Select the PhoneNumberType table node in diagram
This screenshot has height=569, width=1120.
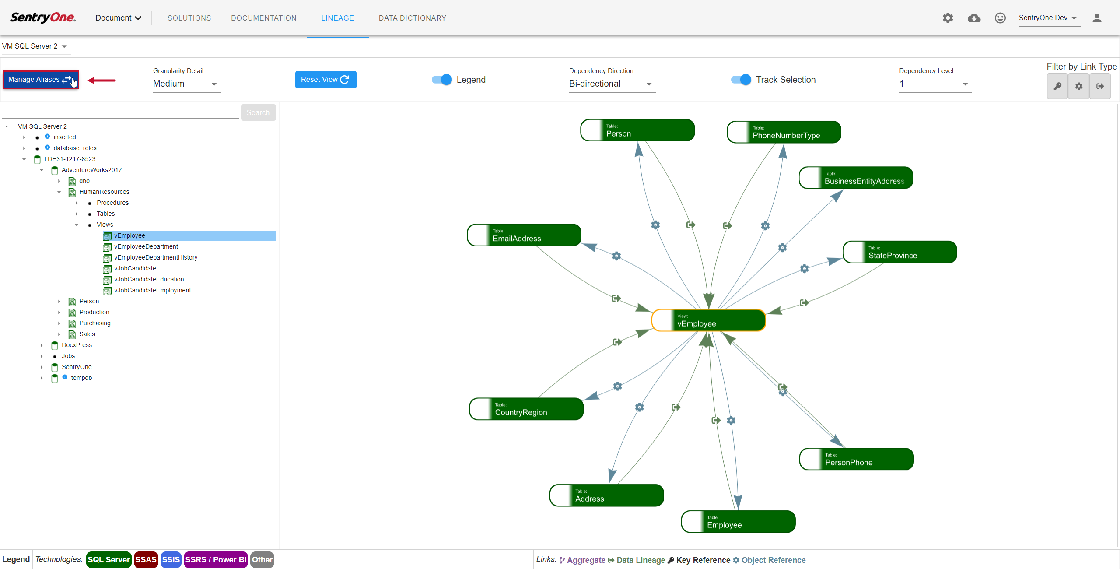click(x=784, y=132)
